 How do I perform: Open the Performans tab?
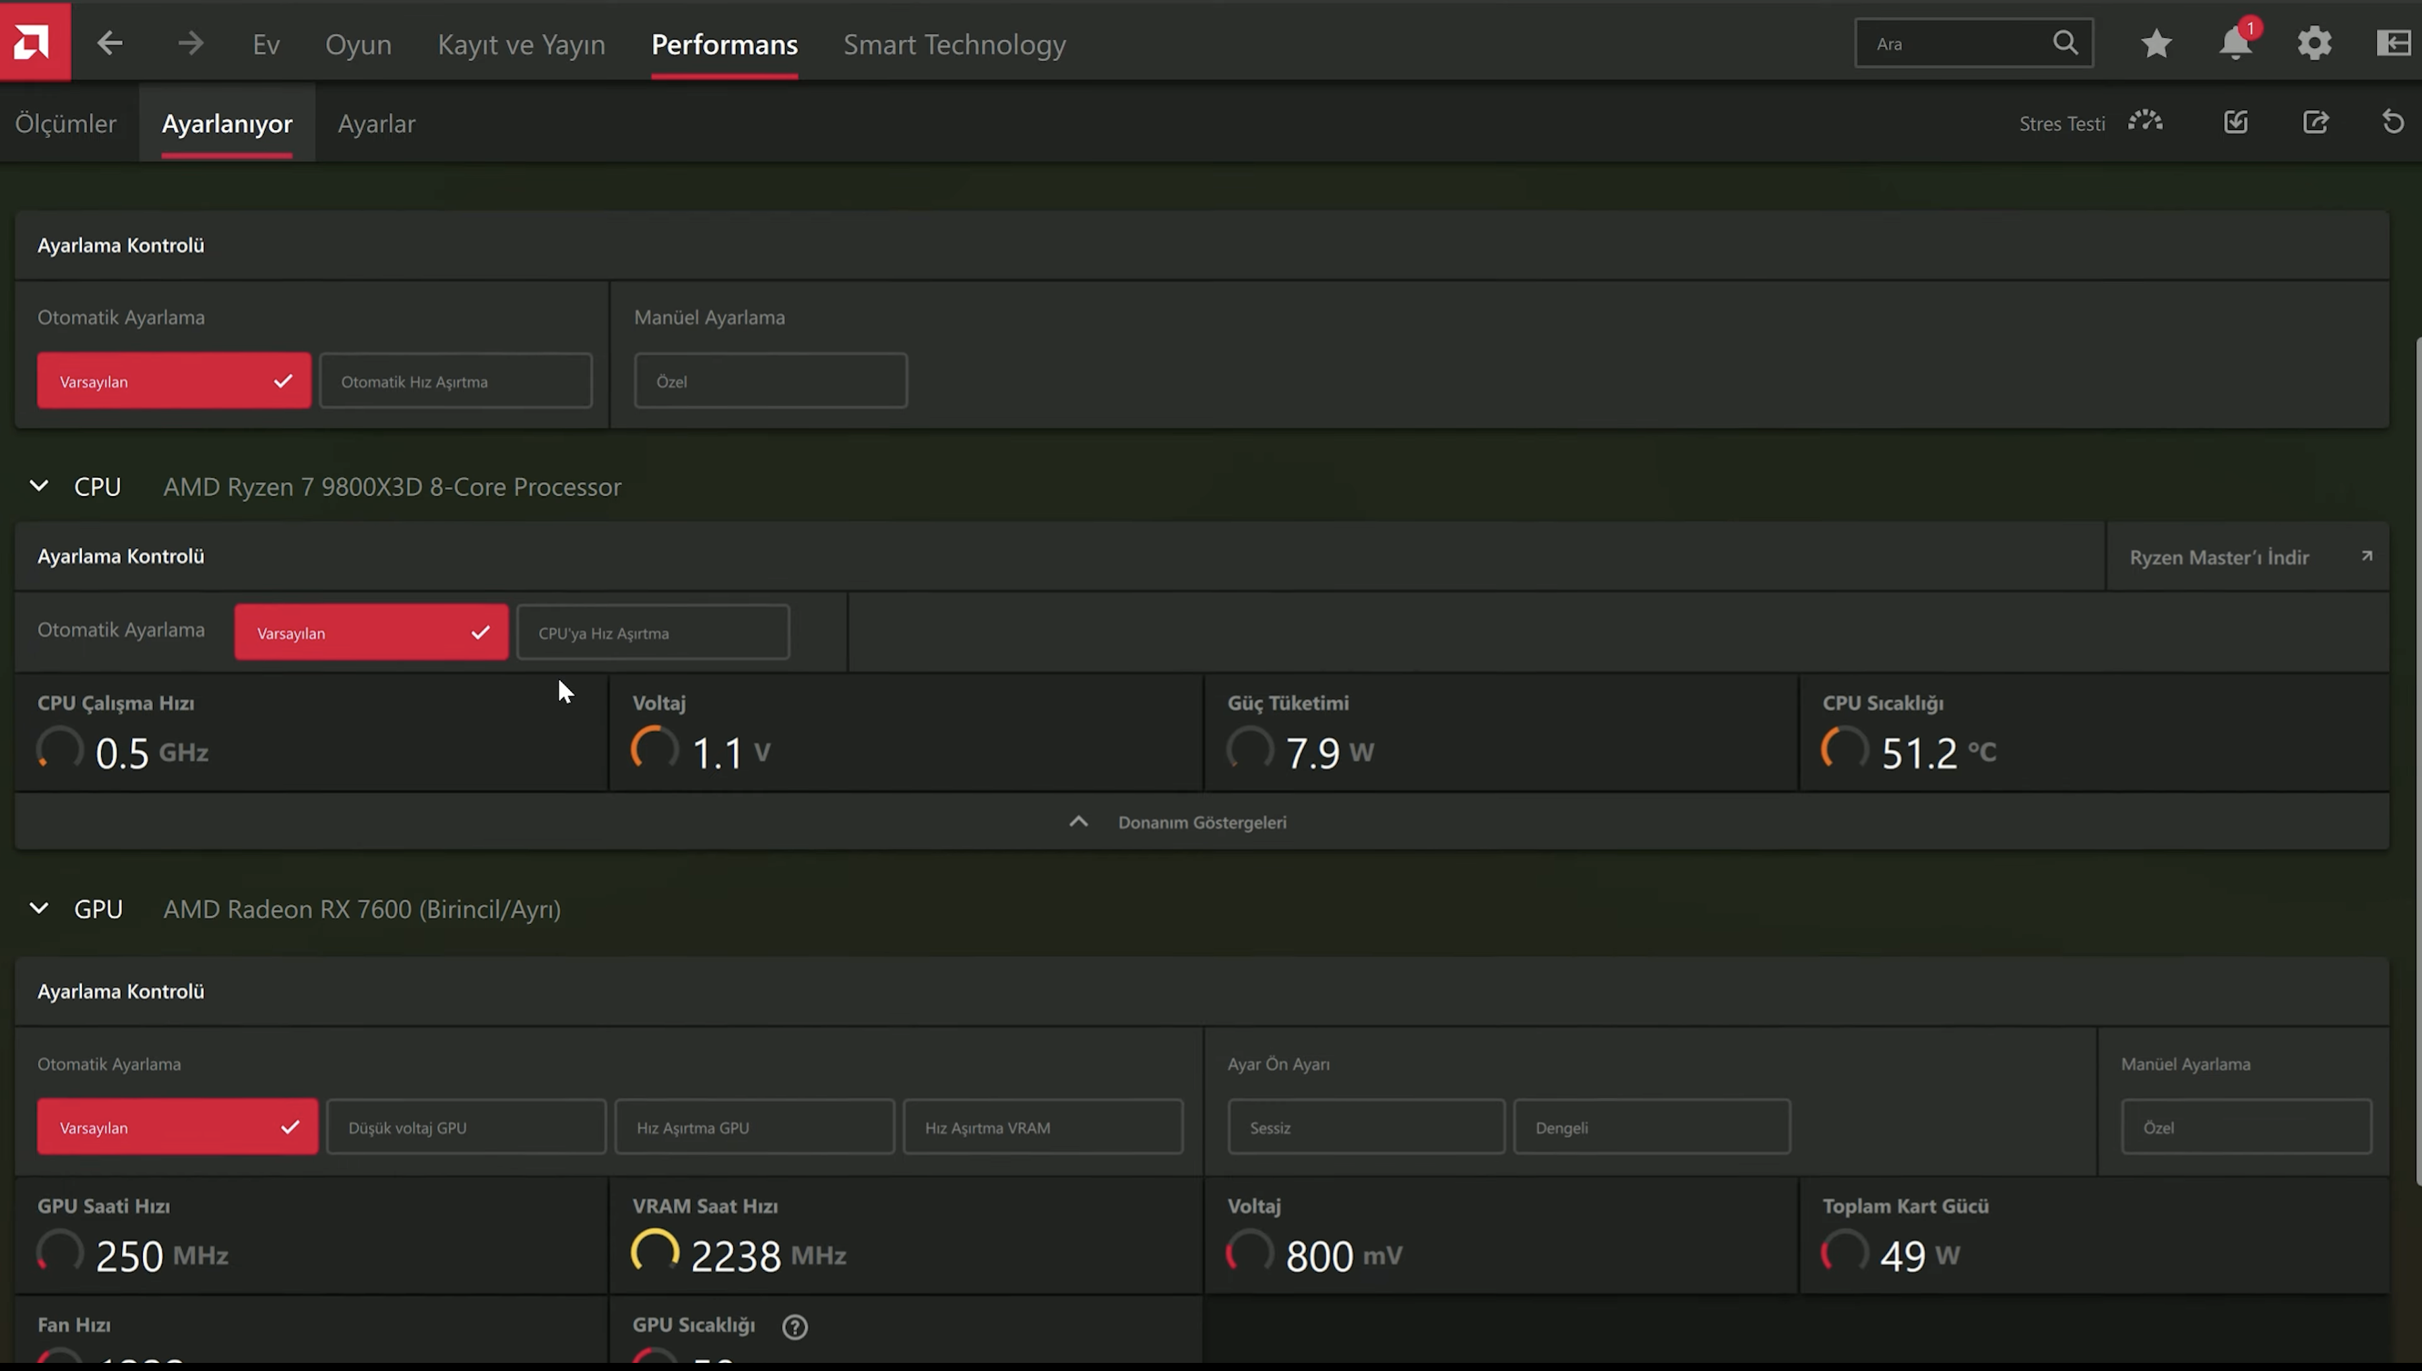(x=725, y=44)
